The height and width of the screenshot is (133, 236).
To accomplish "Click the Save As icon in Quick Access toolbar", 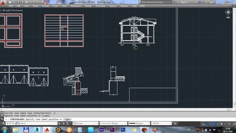I will click(x=22, y=2).
